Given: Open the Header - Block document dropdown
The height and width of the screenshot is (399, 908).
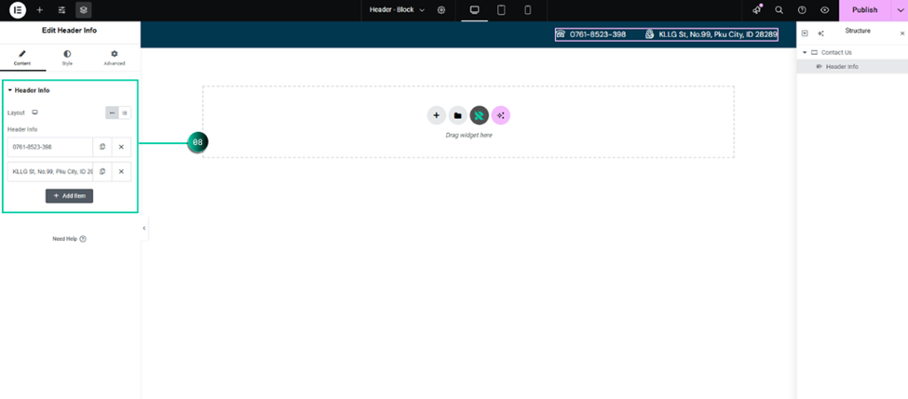Looking at the screenshot, I should click(398, 10).
